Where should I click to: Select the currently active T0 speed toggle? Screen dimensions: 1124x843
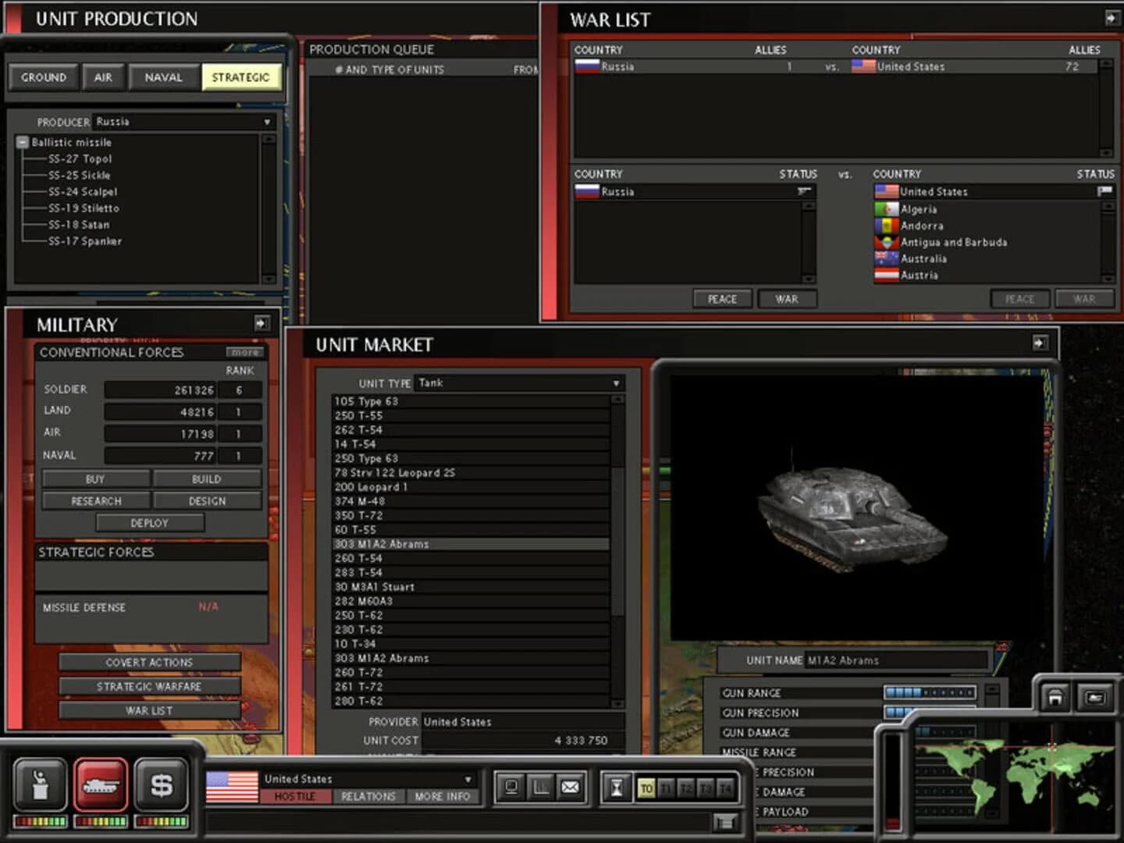tap(647, 788)
